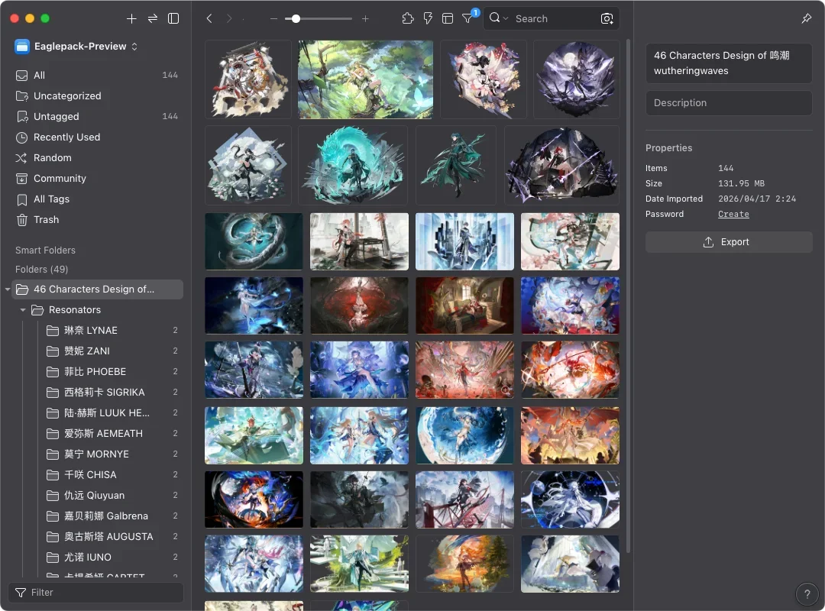Collapse the 46 Characters Design folder
Screen dimensions: 825x611
pyautogui.click(x=8, y=289)
